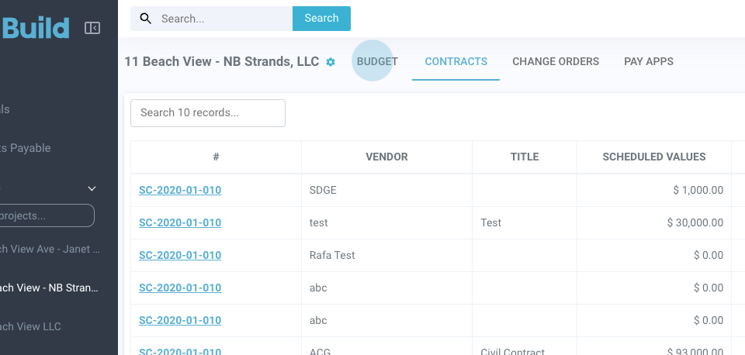This screenshot has height=355, width=745.
Task: Click the Search 10 records field
Action: (x=208, y=112)
